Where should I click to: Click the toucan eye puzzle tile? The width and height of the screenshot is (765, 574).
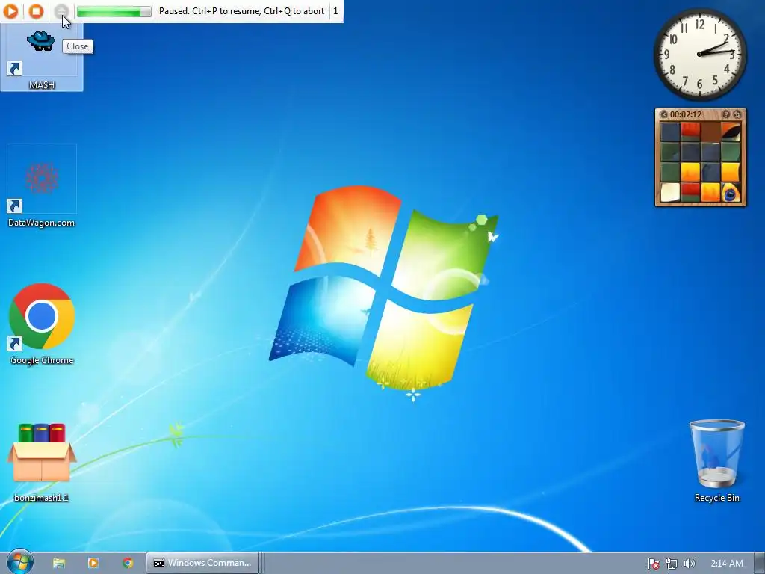(731, 192)
